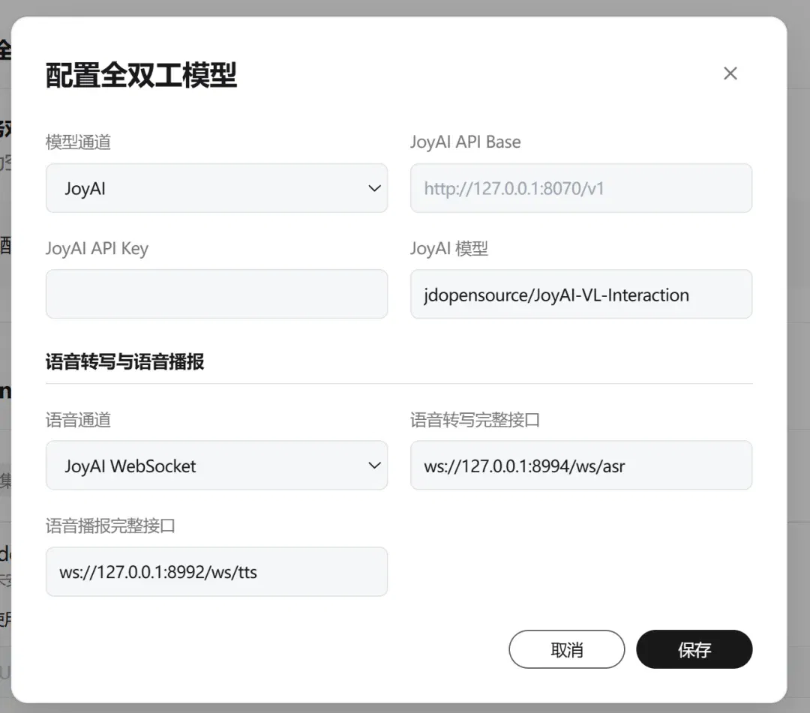
Task: Click the JoyAI API Base input field
Action: (581, 188)
